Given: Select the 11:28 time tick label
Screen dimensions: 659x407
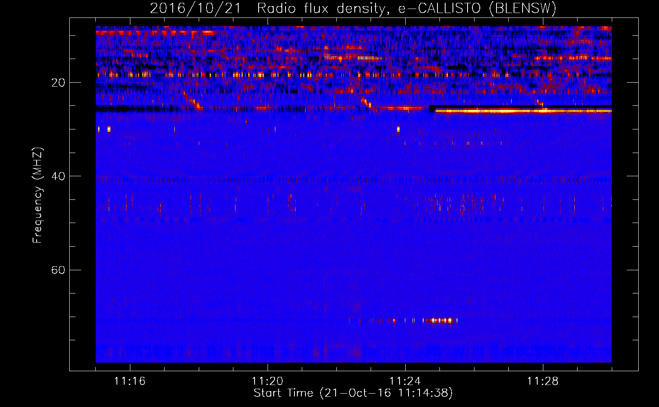Looking at the screenshot, I should [x=543, y=381].
